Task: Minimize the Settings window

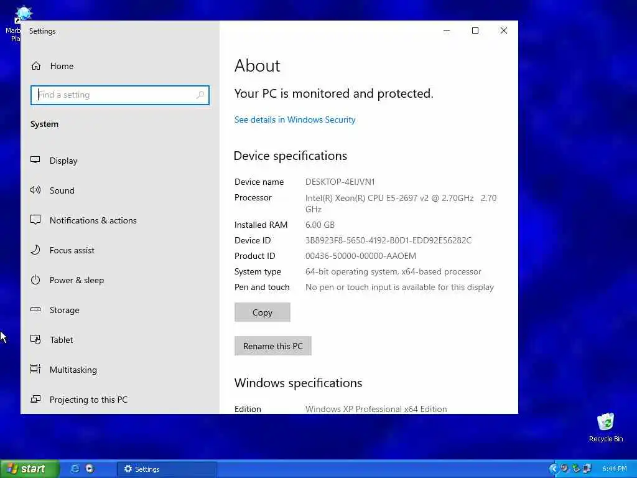Action: pyautogui.click(x=447, y=30)
